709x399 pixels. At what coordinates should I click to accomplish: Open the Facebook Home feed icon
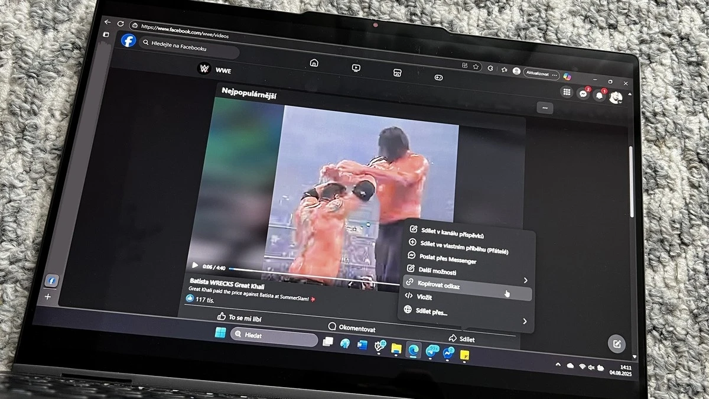click(314, 63)
